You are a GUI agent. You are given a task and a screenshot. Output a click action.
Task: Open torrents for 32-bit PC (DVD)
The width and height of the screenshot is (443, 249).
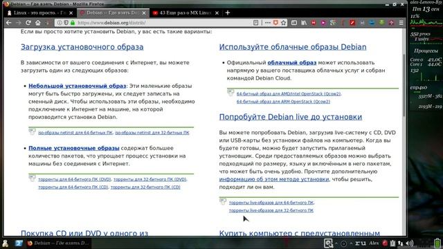pos(150,179)
